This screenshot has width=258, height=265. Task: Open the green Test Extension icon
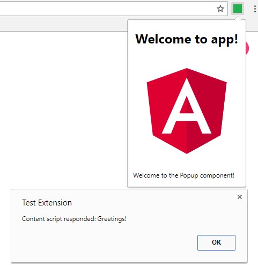[238, 9]
